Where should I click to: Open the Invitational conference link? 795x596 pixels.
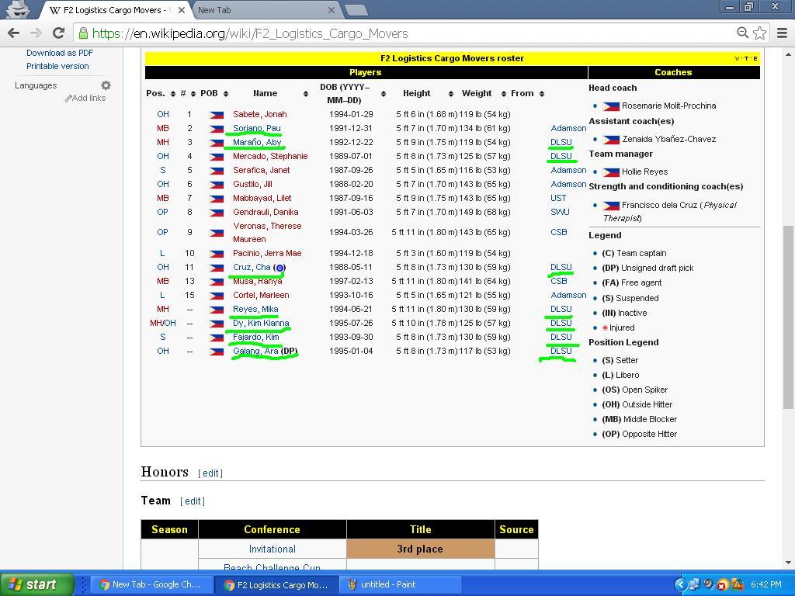point(273,549)
